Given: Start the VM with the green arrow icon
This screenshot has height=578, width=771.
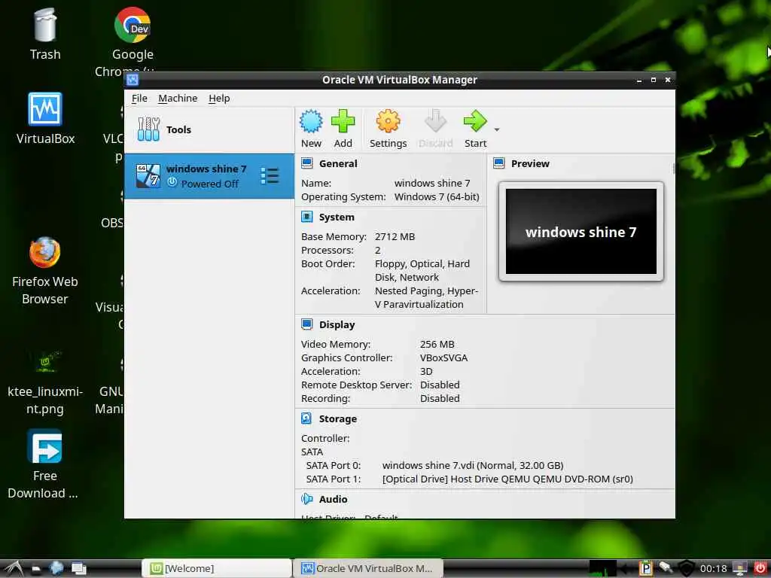Looking at the screenshot, I should tap(475, 121).
